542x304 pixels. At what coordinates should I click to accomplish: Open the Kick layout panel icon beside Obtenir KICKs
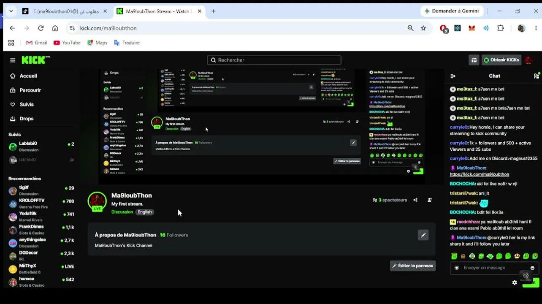coord(474,60)
